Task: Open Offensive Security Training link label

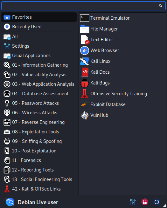Action: pyautogui.click(x=119, y=94)
